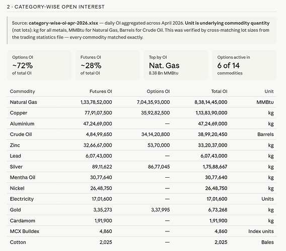Click the Gold Options OI value 3,37,995

pyautogui.click(x=161, y=210)
